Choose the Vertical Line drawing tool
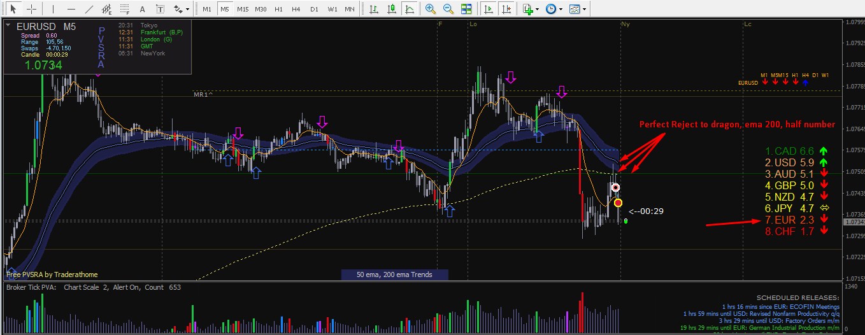 point(53,9)
